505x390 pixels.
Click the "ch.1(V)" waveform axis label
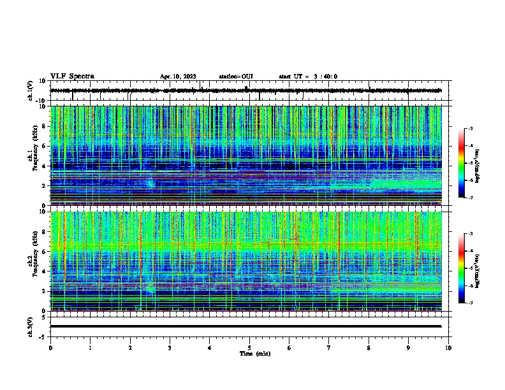31,90
